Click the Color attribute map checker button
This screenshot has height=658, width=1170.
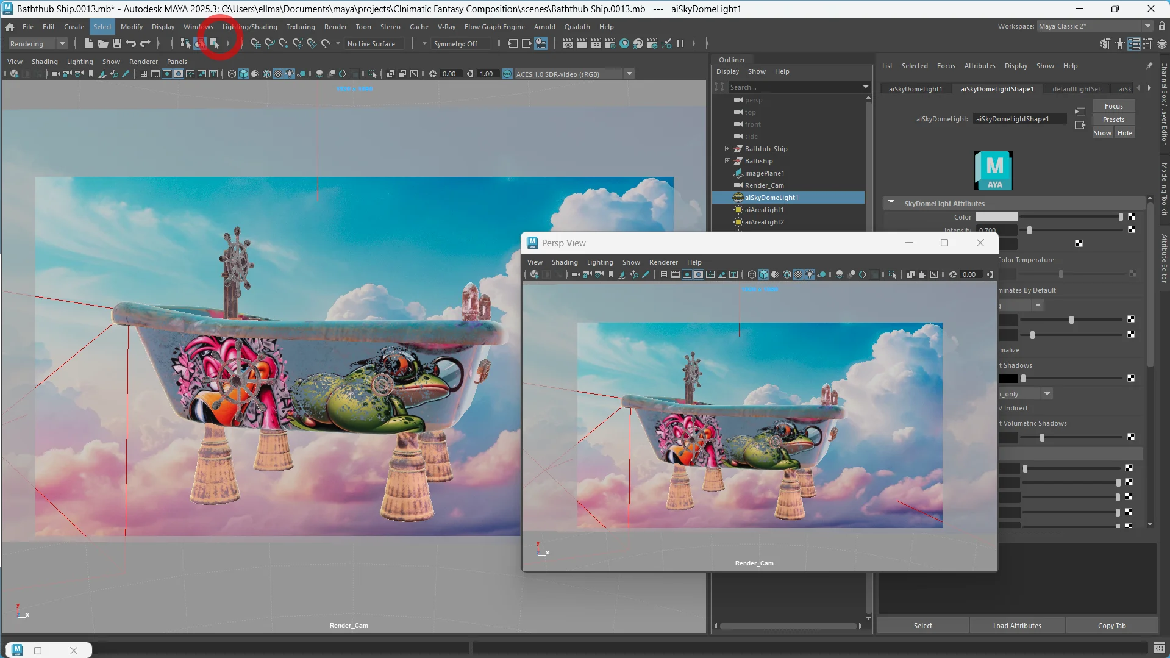[1132, 216]
